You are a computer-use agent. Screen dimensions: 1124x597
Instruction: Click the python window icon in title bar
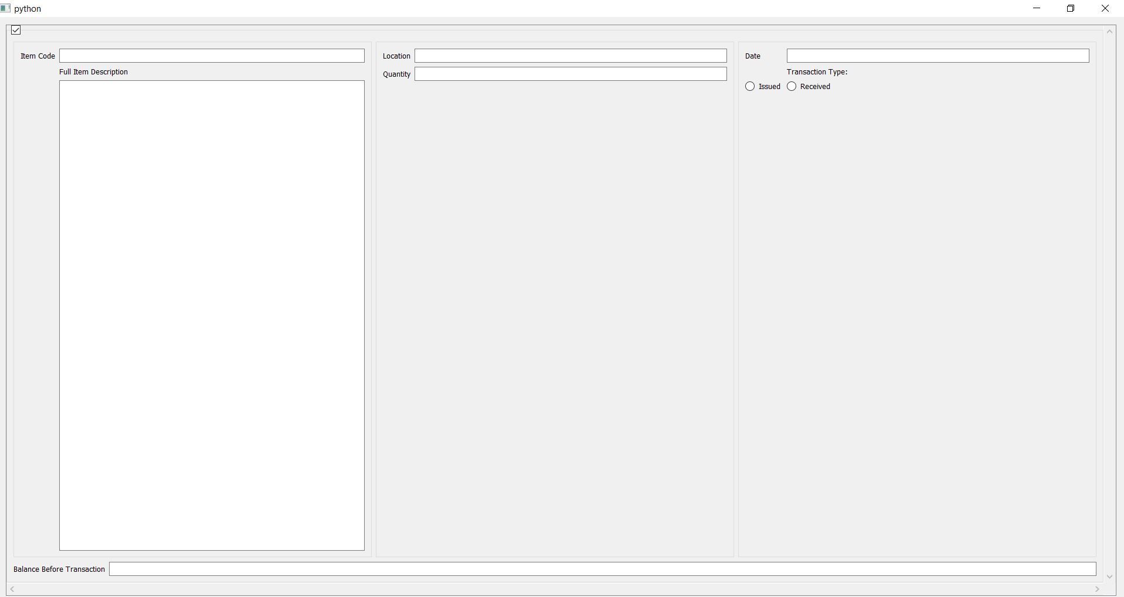6,9
